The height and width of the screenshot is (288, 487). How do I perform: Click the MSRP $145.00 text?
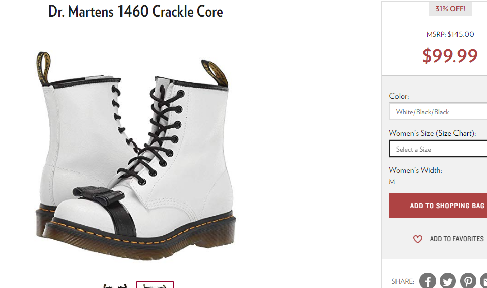pyautogui.click(x=450, y=34)
